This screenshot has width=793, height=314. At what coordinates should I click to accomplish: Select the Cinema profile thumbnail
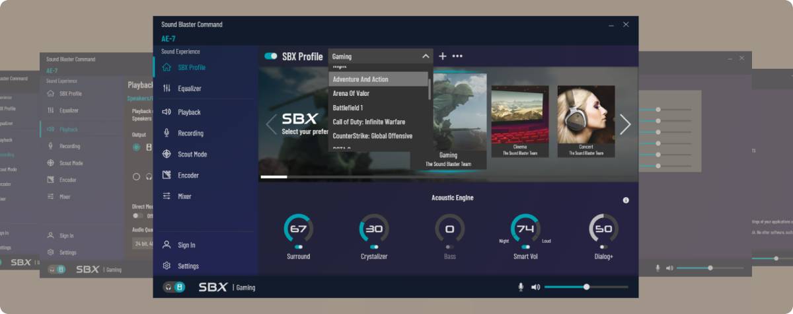[x=519, y=121]
